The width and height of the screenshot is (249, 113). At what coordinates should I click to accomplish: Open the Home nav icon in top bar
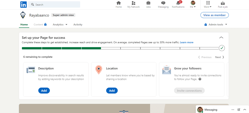coord(119,5)
